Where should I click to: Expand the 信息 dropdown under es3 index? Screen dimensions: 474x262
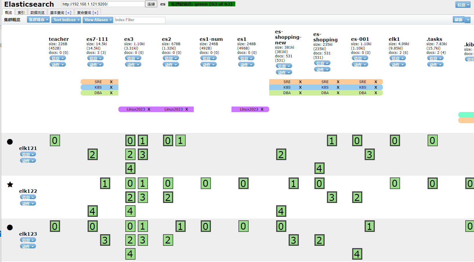click(x=133, y=58)
